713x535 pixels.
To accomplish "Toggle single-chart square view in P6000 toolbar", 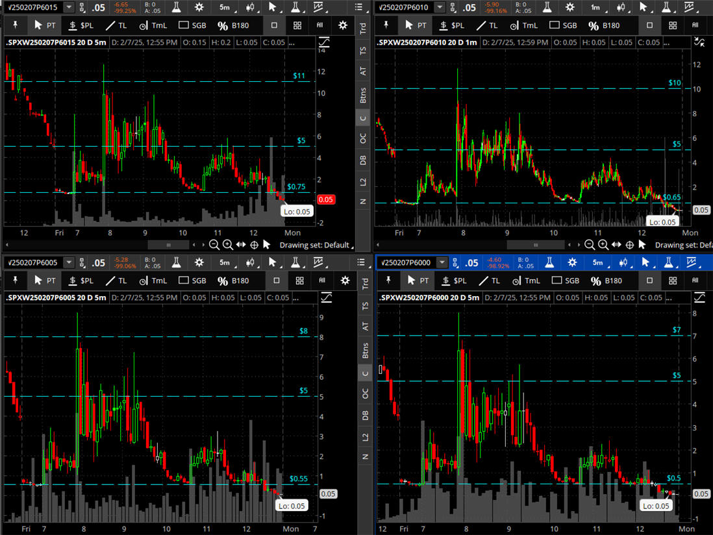I will coord(650,280).
